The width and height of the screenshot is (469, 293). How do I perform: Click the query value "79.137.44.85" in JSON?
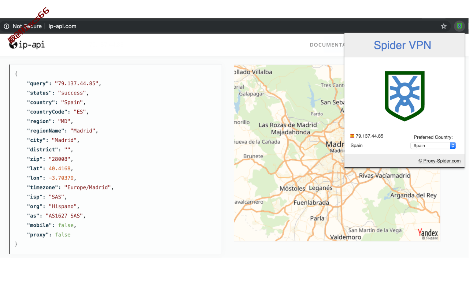tap(77, 84)
